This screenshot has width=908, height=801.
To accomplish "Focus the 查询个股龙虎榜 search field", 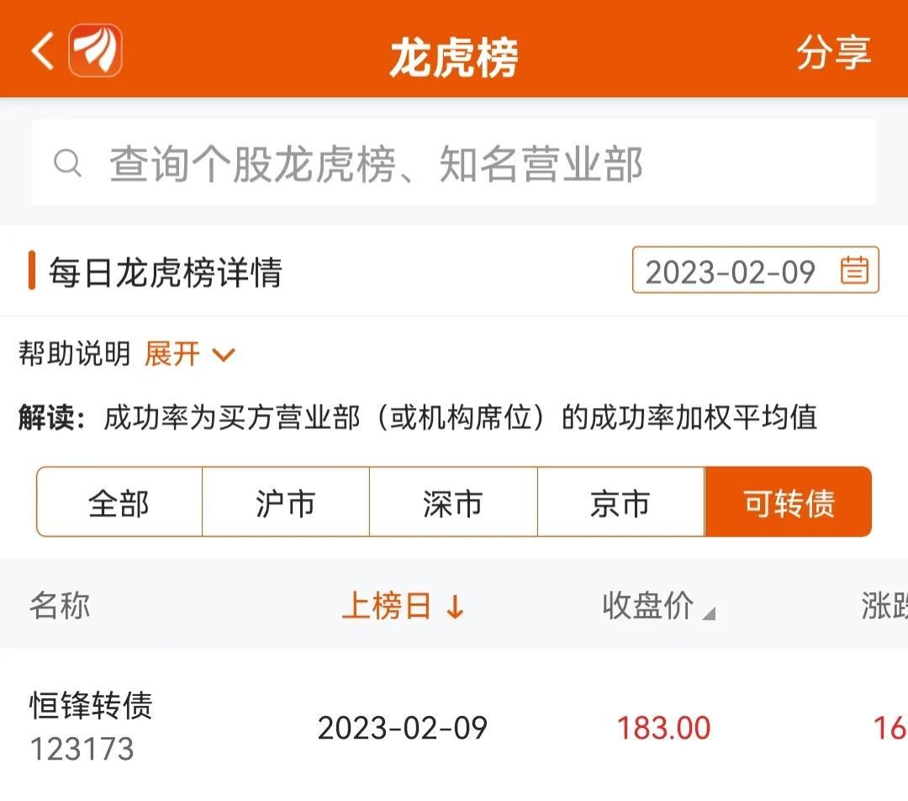I will pos(454,163).
